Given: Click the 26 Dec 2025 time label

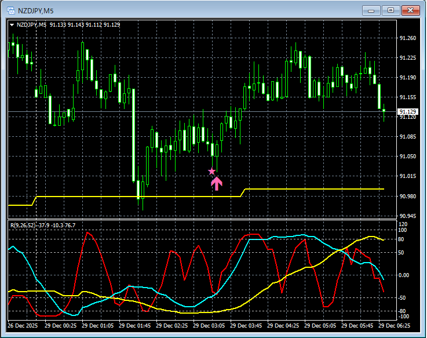Looking at the screenshot, I should (23, 326).
